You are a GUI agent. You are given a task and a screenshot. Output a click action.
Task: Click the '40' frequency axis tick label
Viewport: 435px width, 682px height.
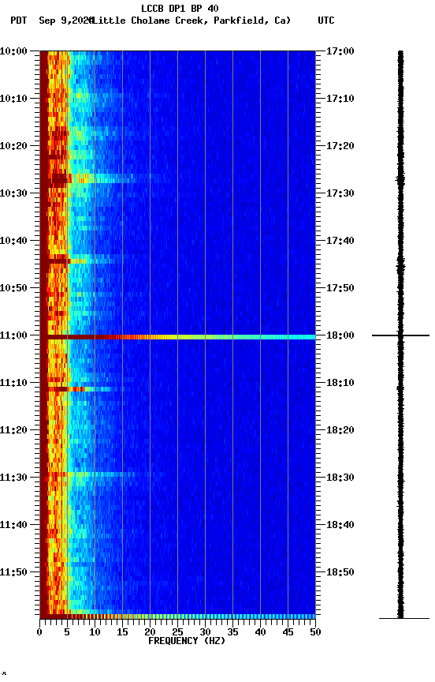pyautogui.click(x=261, y=633)
